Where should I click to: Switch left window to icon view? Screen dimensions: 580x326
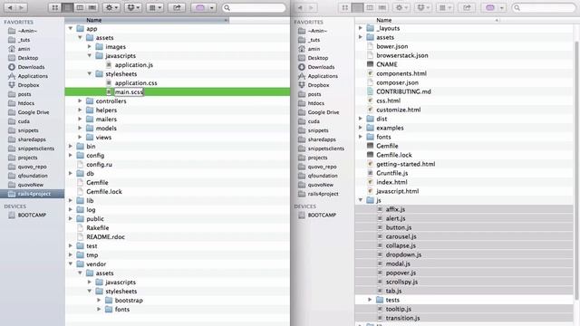(x=55, y=7)
